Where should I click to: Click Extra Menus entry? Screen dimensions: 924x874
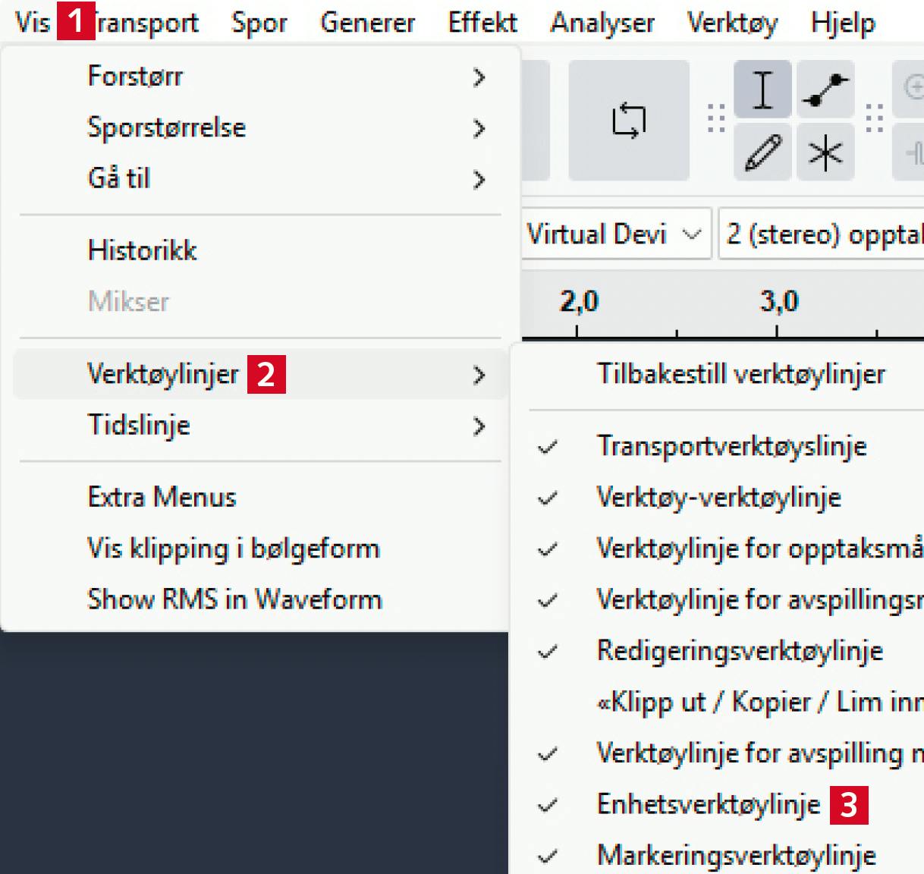tap(162, 497)
